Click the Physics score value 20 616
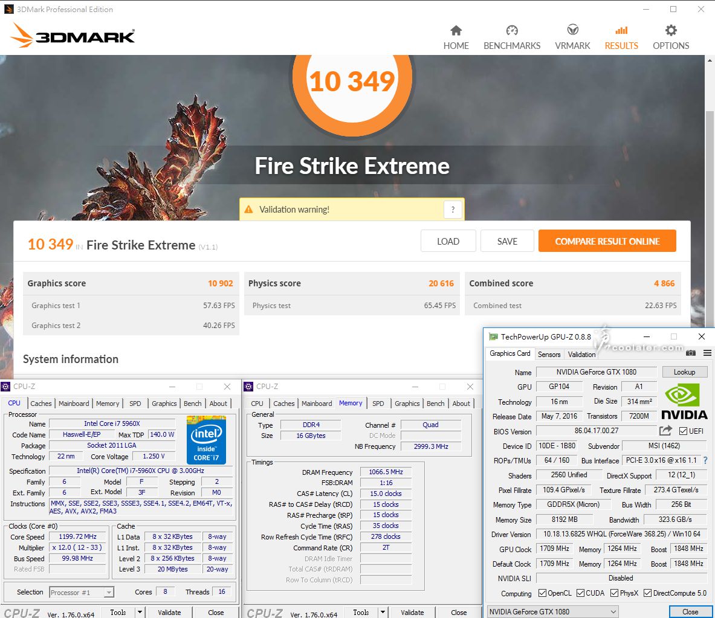 pos(441,283)
